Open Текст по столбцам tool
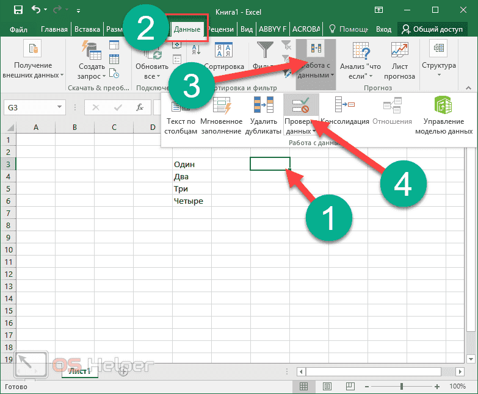Image resolution: width=478 pixels, height=394 pixels. (181, 116)
